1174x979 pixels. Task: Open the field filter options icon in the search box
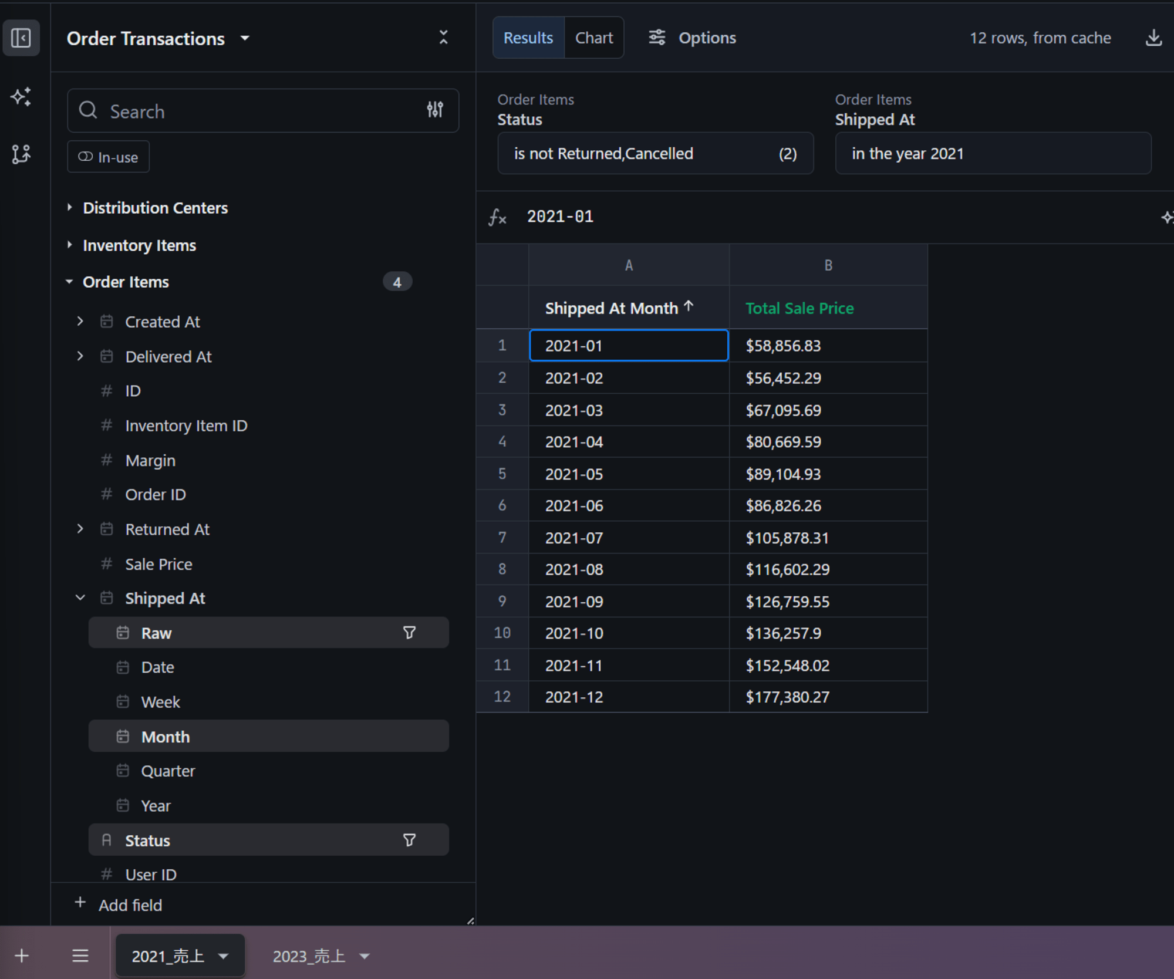[x=435, y=110]
